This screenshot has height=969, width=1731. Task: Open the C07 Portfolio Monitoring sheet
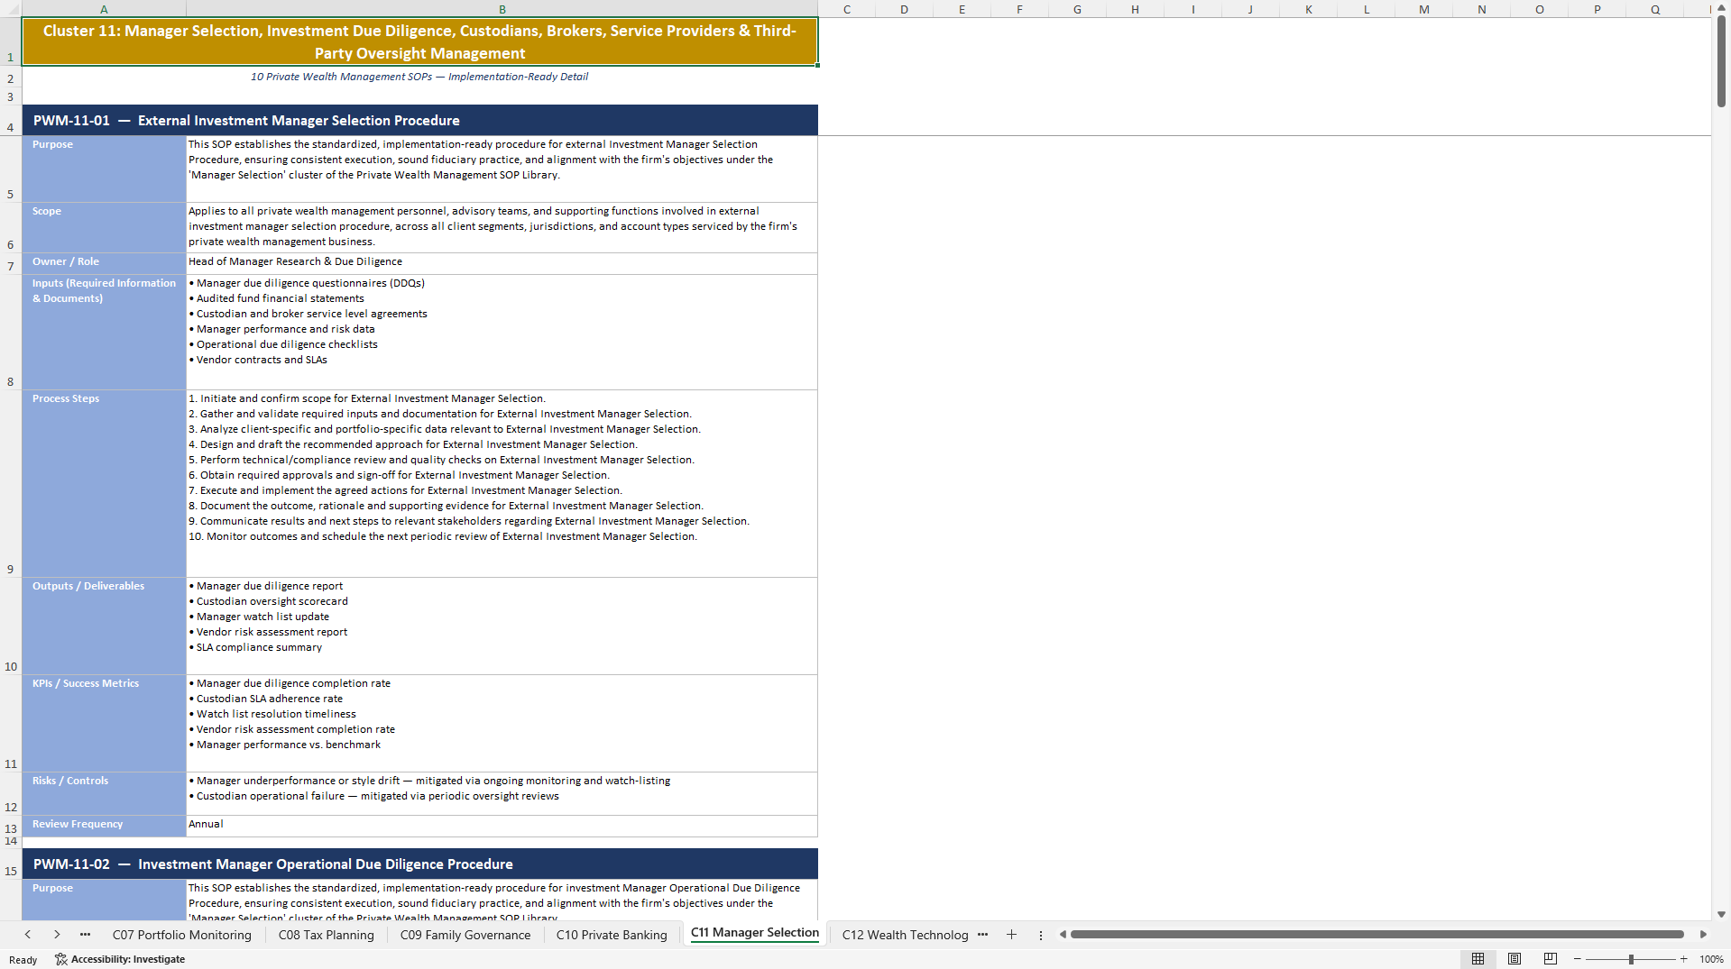(182, 935)
